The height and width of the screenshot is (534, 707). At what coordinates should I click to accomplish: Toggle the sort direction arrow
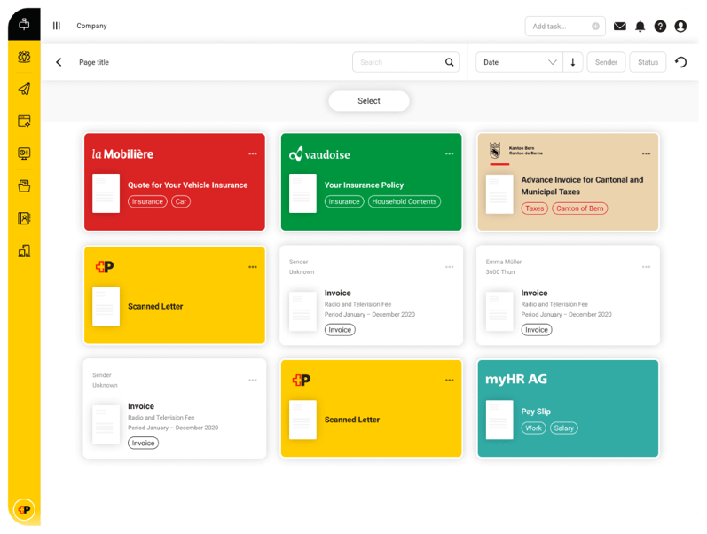572,62
